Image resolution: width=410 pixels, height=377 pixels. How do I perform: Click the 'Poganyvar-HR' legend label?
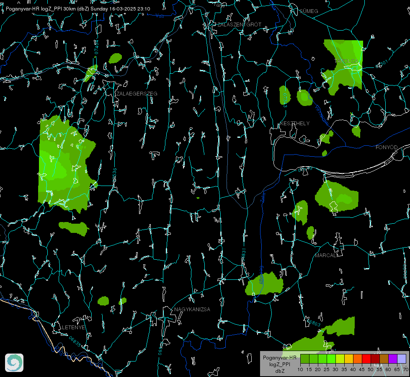point(279,358)
